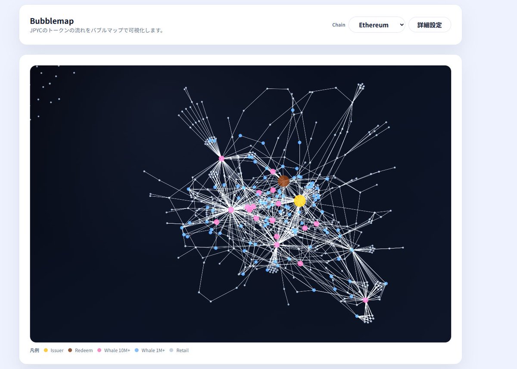Image resolution: width=517 pixels, height=369 pixels.
Task: Click the yellow Issuer legend dot
Action: pos(46,350)
